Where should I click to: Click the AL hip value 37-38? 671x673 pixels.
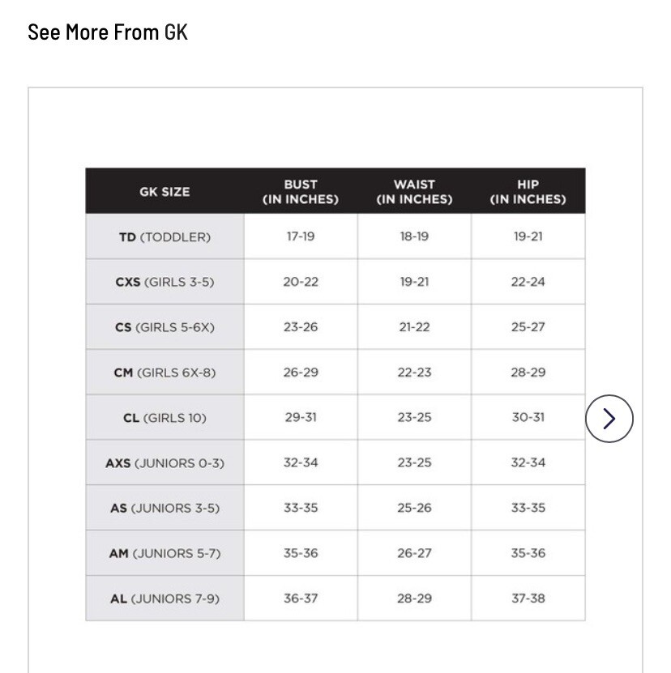[x=528, y=598]
